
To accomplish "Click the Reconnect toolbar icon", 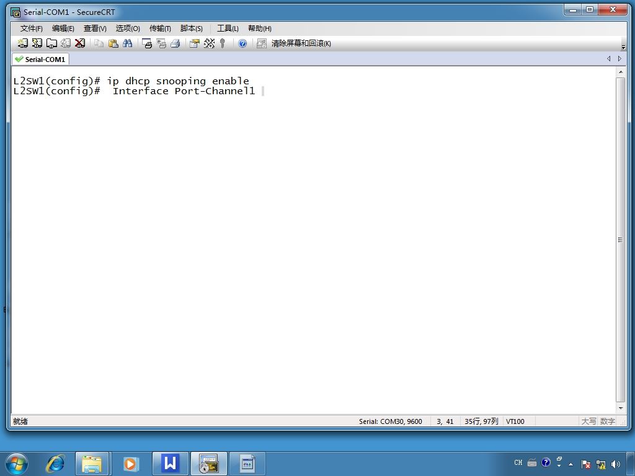I will tap(66, 43).
